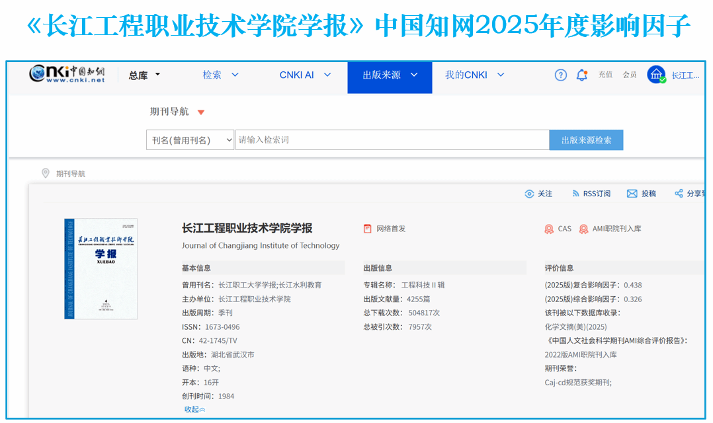The height and width of the screenshot is (423, 713).
Task: Select the 出版来源 tab
Action: [x=390, y=75]
